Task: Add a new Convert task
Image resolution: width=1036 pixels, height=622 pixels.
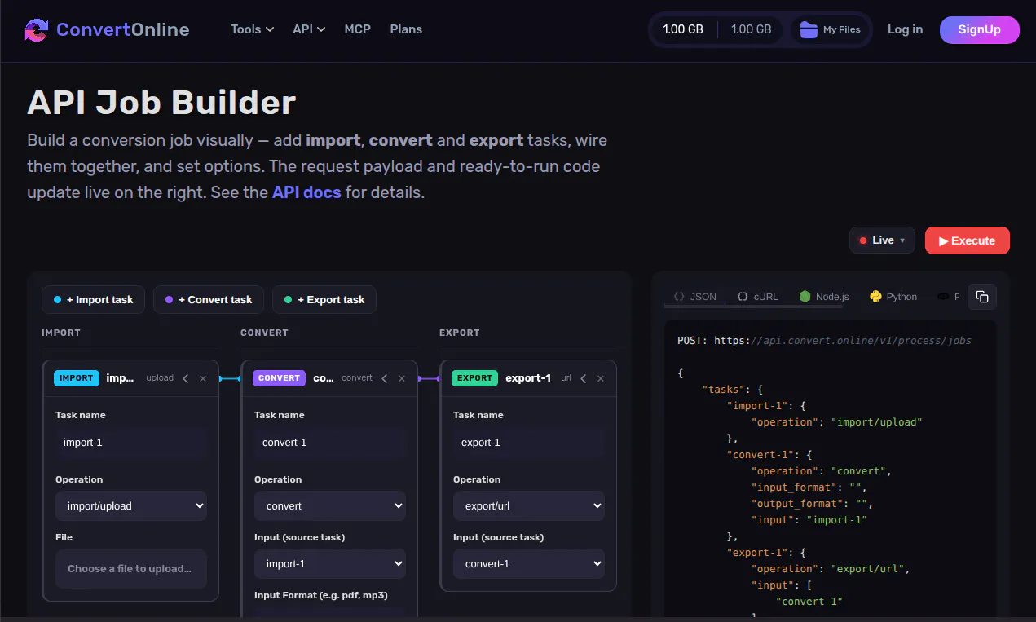Action: click(x=208, y=300)
